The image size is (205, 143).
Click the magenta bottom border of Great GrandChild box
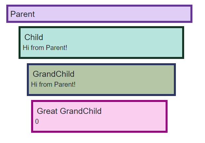pyautogui.click(x=99, y=131)
